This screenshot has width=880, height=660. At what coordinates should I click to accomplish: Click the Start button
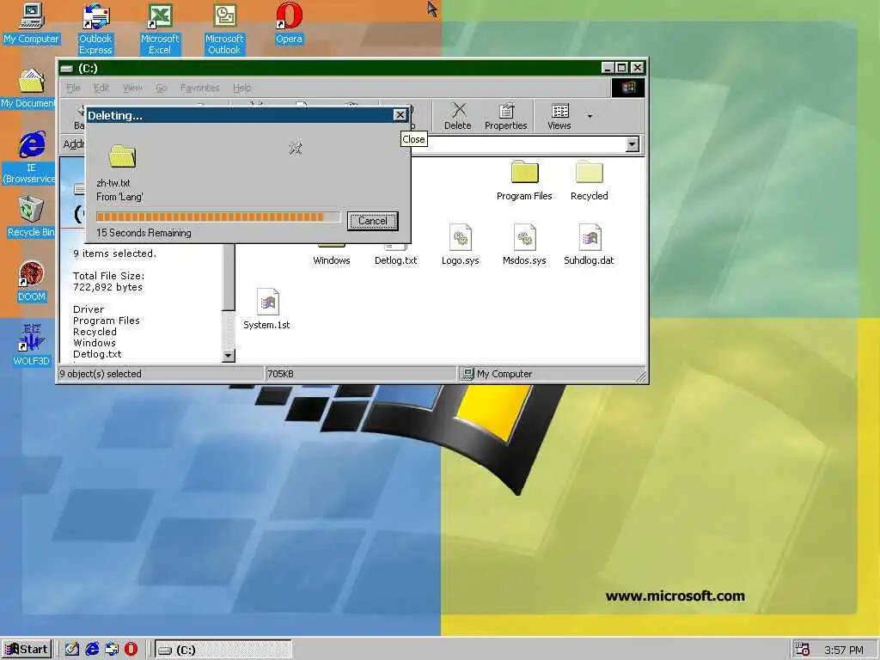point(27,650)
